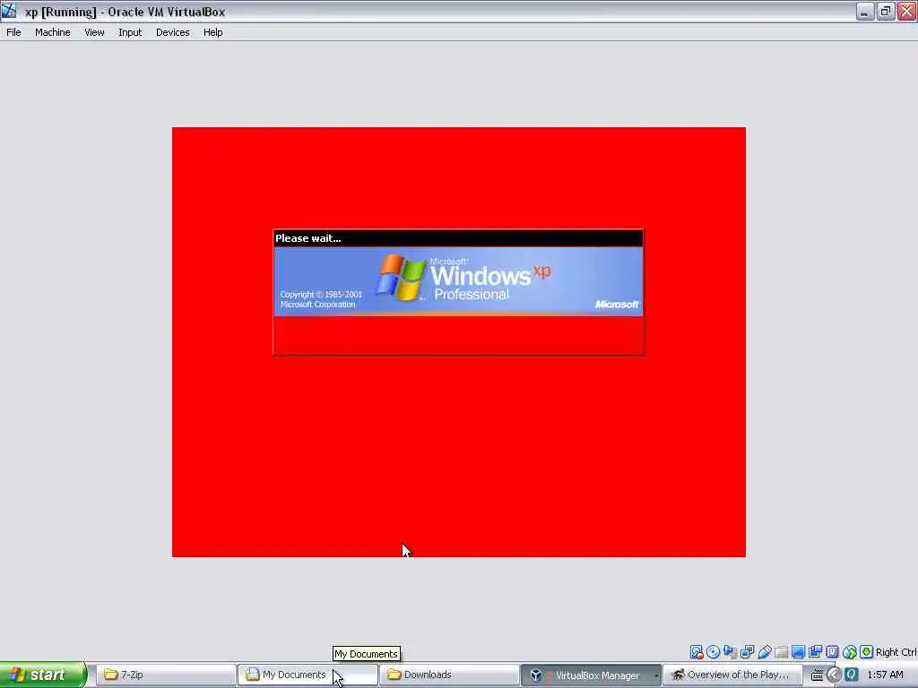918x688 pixels.
Task: Click the USB devices status icon
Action: coord(765,652)
